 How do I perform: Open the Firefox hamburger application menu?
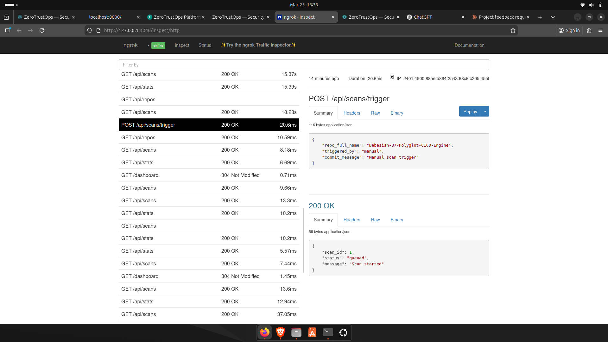pyautogui.click(x=600, y=30)
